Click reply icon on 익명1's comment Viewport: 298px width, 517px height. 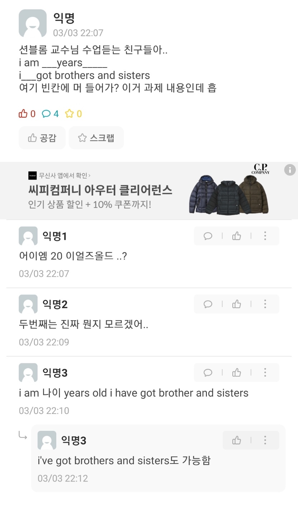coord(208,236)
